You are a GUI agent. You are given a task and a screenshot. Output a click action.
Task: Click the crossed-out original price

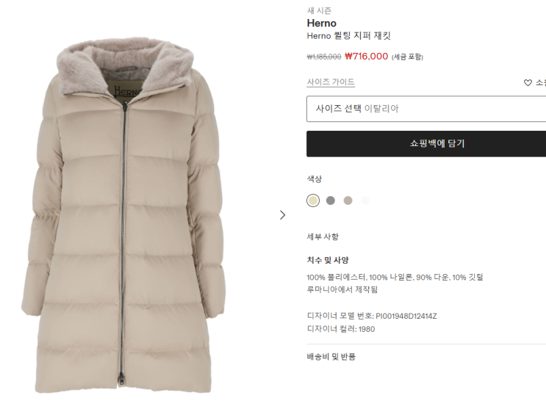click(324, 57)
